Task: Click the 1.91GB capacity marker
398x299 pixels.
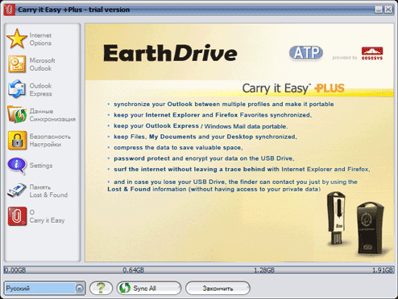Action: (383, 270)
